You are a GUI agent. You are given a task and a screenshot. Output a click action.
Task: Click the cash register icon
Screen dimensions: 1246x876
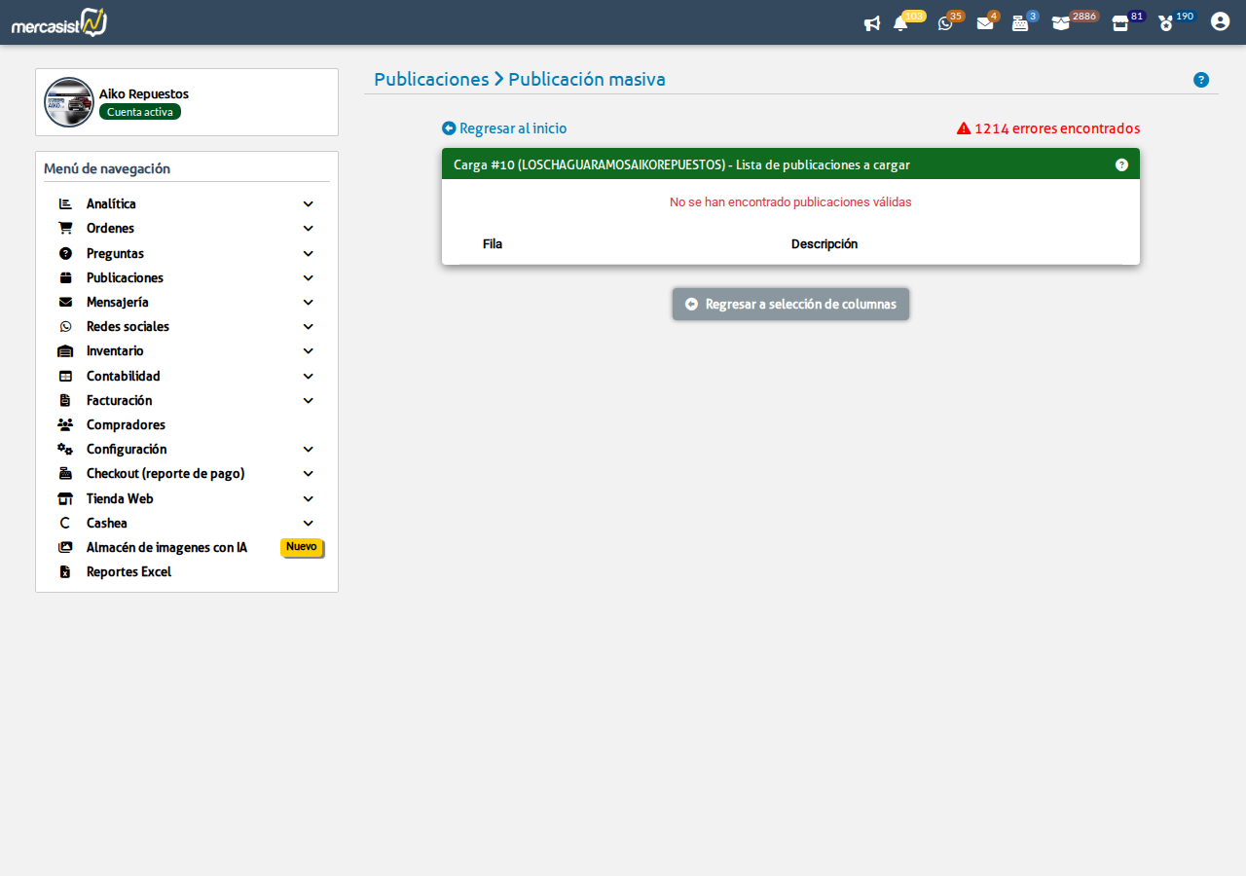click(x=1020, y=23)
